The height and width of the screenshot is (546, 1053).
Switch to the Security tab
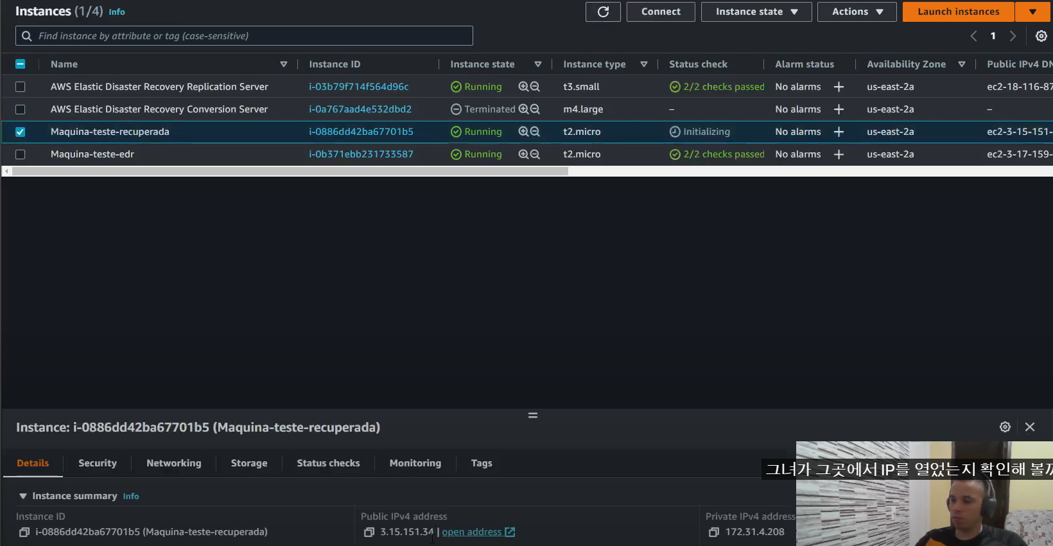(98, 463)
